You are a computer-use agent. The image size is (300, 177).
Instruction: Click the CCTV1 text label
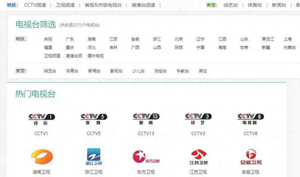click(41, 133)
